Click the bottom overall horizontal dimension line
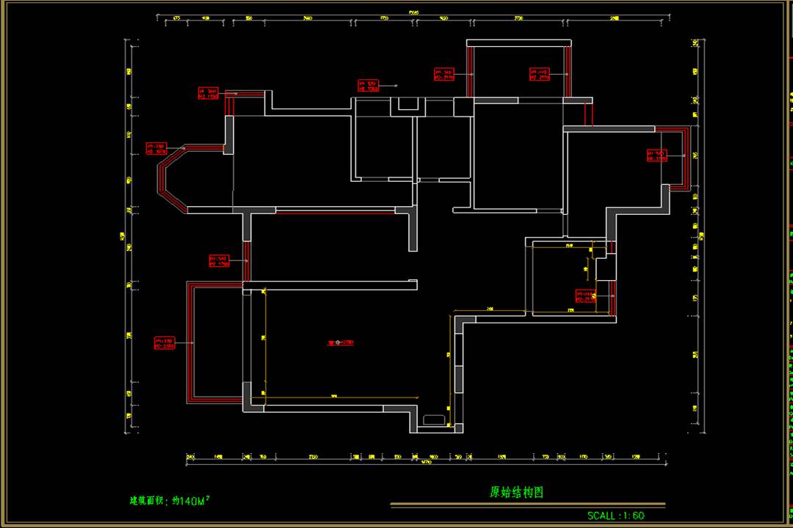The width and height of the screenshot is (793, 528). click(424, 463)
